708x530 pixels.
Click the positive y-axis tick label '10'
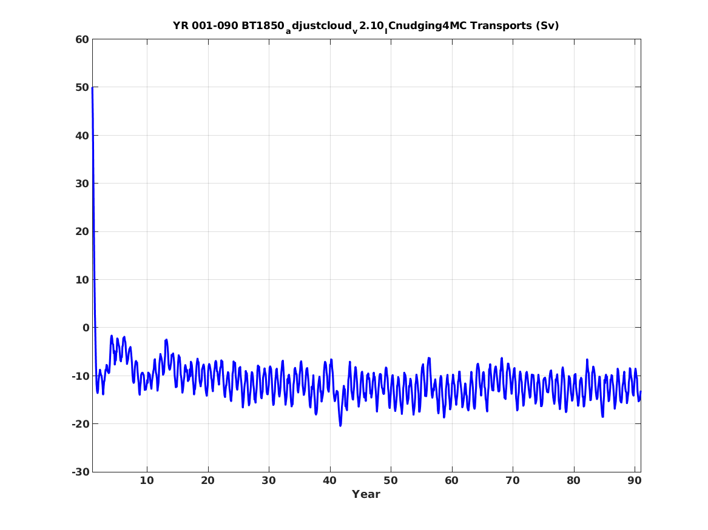(82, 279)
